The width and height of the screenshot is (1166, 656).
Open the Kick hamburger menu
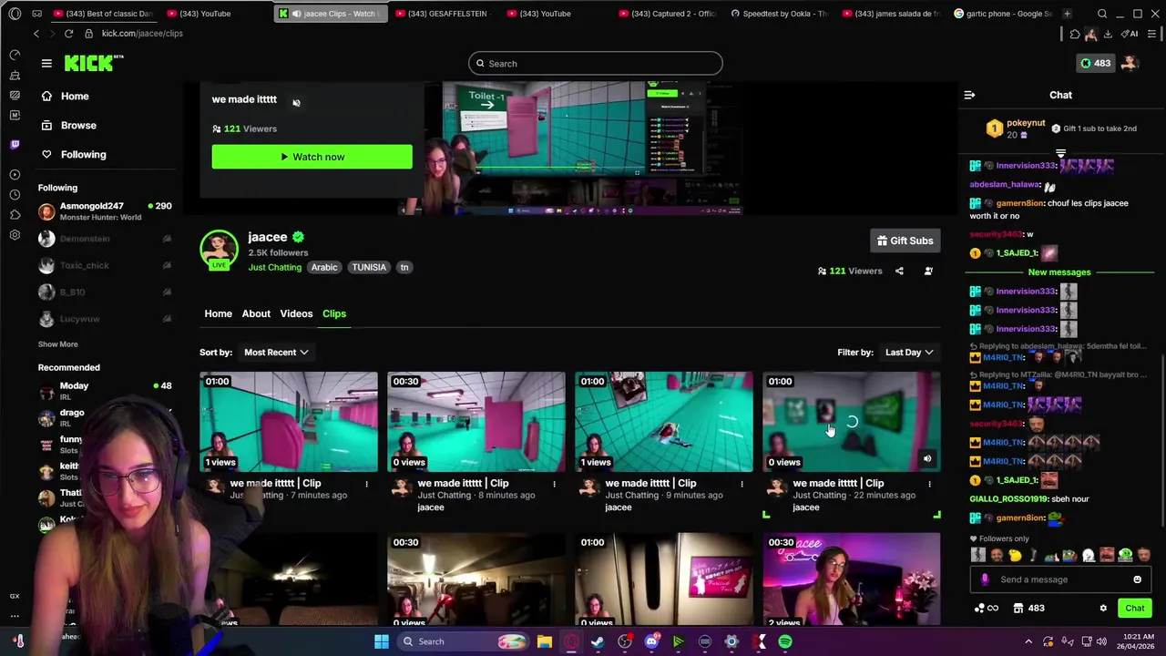click(x=46, y=63)
